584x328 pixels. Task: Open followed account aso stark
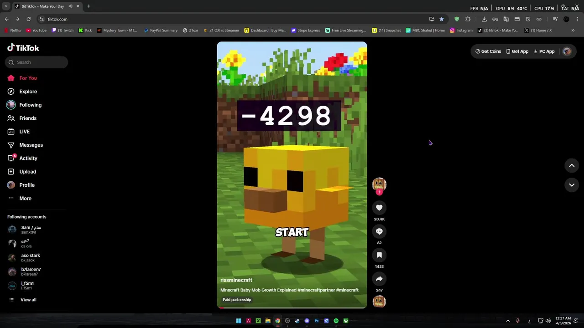24,257
